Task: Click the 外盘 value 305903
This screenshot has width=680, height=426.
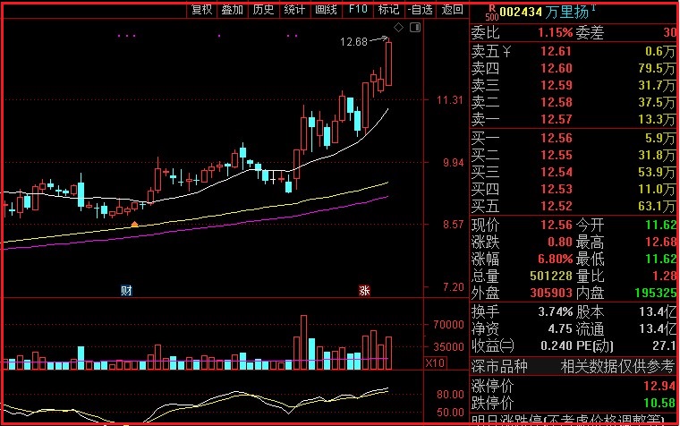Action: (x=551, y=293)
